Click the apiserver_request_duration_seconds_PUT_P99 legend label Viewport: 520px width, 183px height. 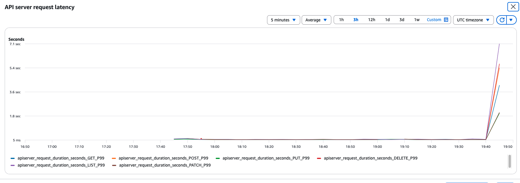pyautogui.click(x=266, y=158)
